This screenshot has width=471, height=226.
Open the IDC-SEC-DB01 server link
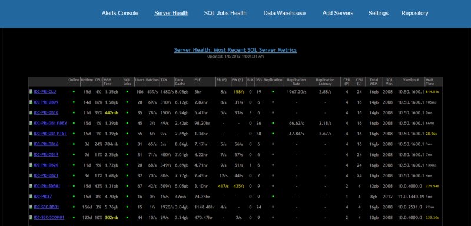click(x=47, y=207)
